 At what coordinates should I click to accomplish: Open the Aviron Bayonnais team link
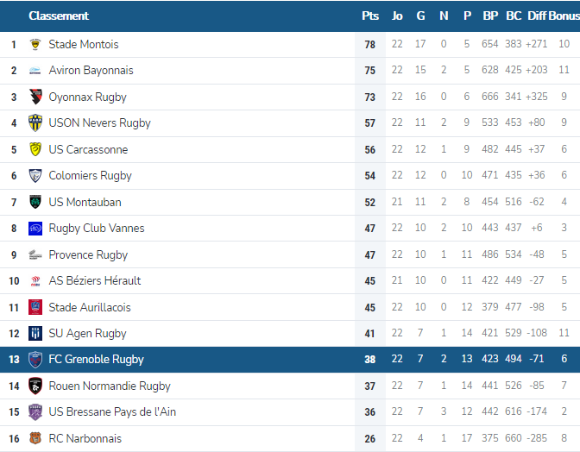pos(91,70)
